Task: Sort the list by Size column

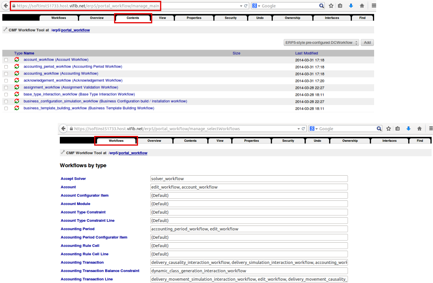Action: click(236, 53)
